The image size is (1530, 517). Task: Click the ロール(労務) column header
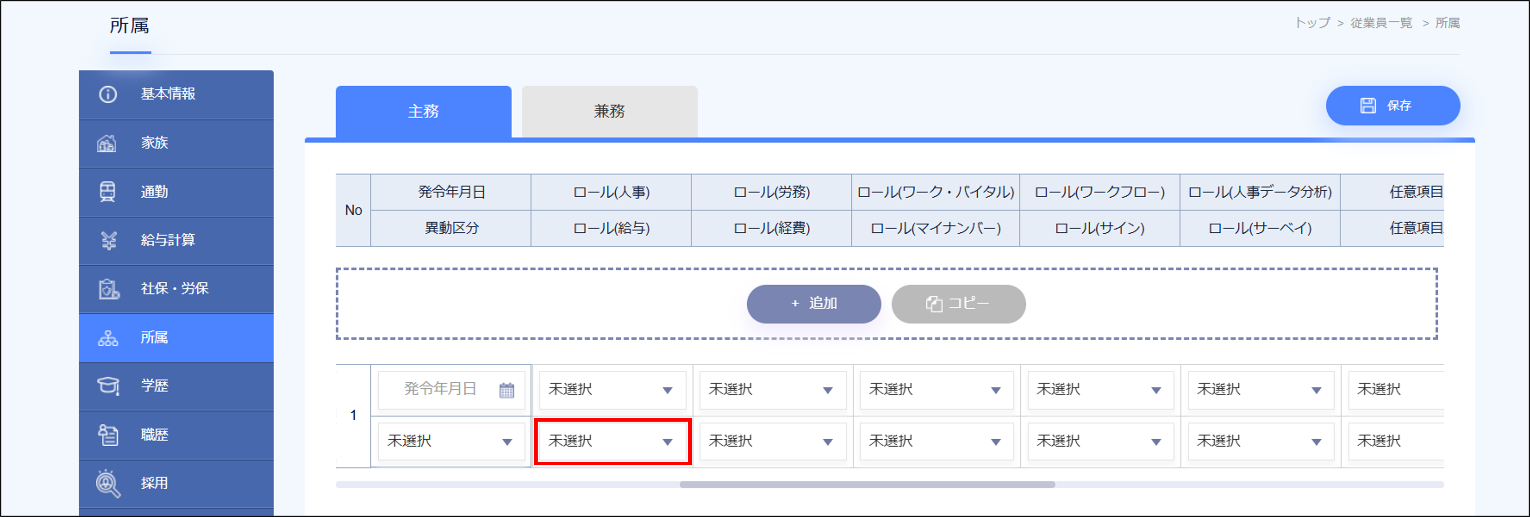[x=772, y=192]
